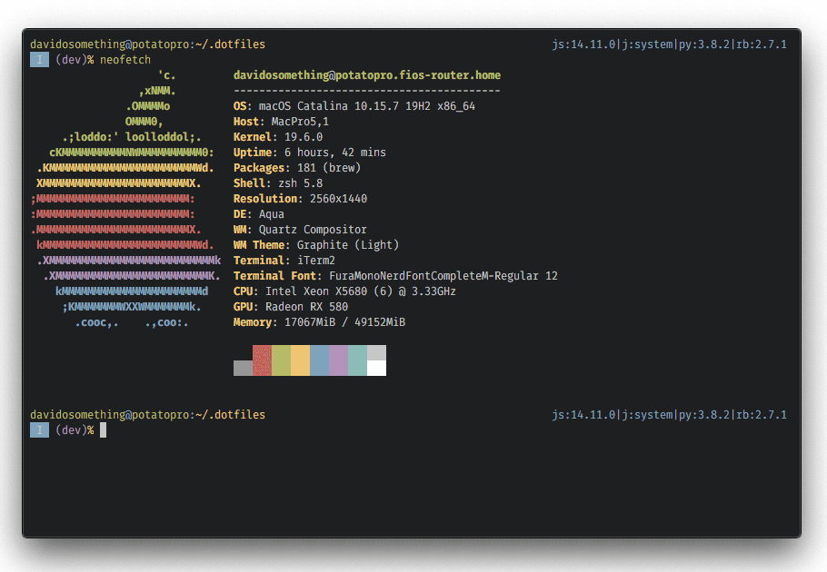Select the green color block
The image size is (827, 572).
281,360
